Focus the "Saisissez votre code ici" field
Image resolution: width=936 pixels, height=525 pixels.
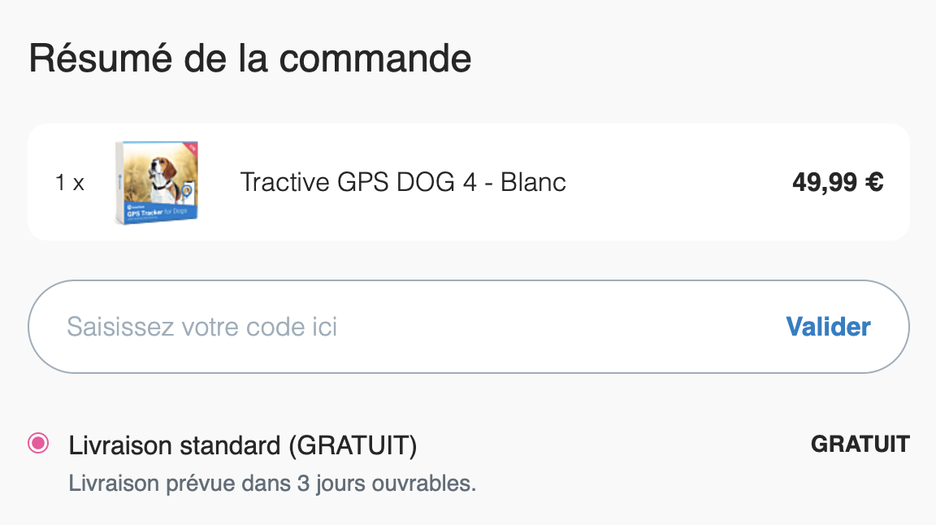pos(406,327)
